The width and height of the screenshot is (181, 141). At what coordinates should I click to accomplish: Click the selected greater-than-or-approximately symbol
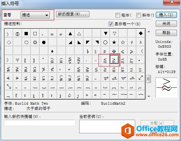point(114,59)
